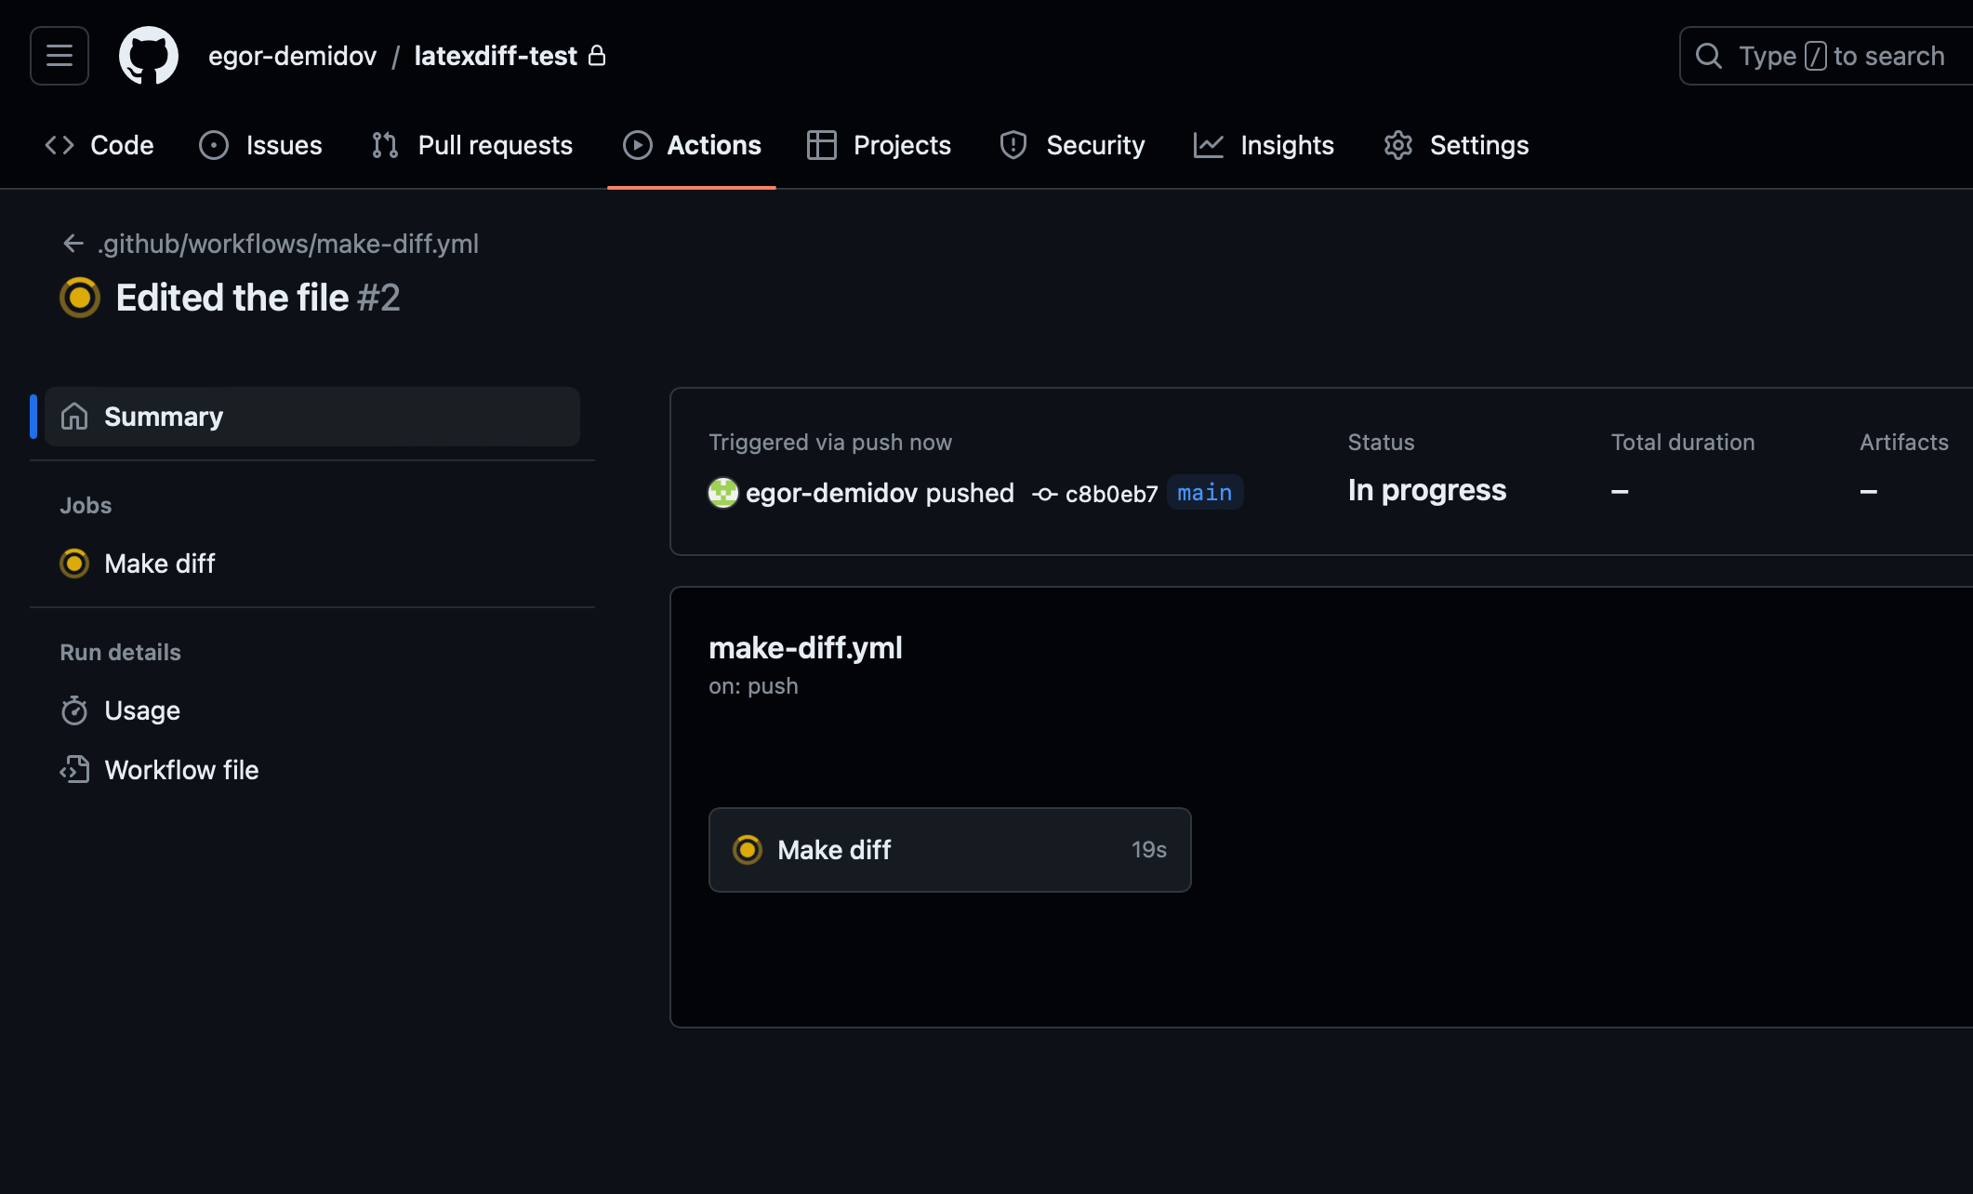This screenshot has width=1973, height=1194.
Task: Click egor-demidov's avatar icon
Action: (723, 493)
